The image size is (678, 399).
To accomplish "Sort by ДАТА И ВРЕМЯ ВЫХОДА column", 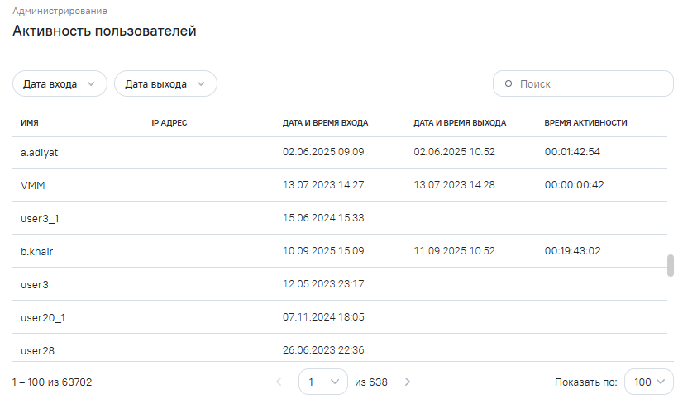I will pyautogui.click(x=459, y=122).
